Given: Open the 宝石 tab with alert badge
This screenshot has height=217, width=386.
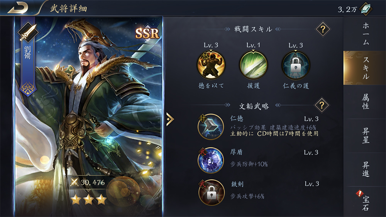Looking at the screenshot, I should [x=365, y=202].
